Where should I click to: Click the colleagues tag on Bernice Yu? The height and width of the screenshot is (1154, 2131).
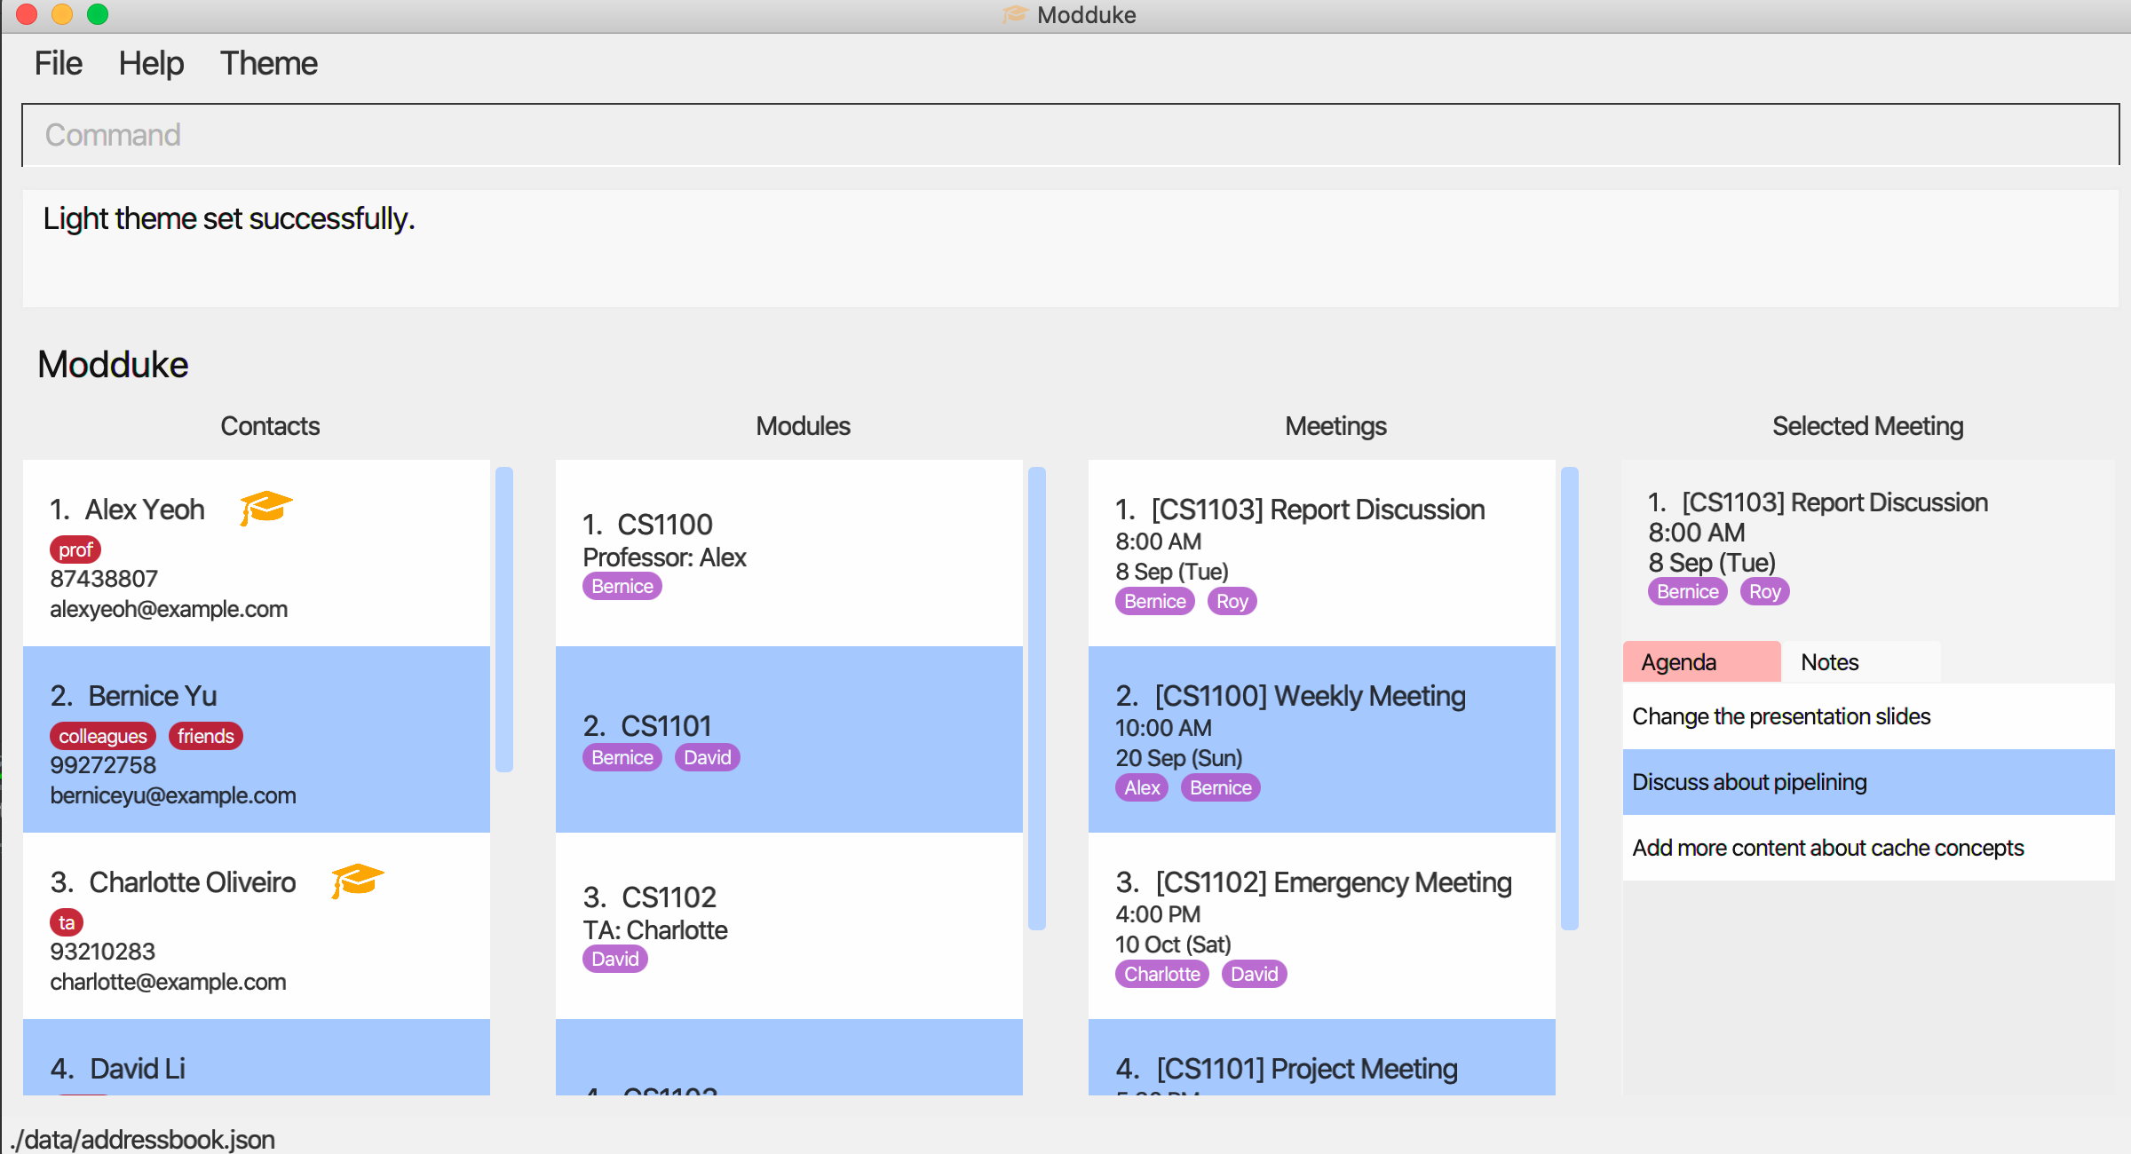tap(103, 736)
